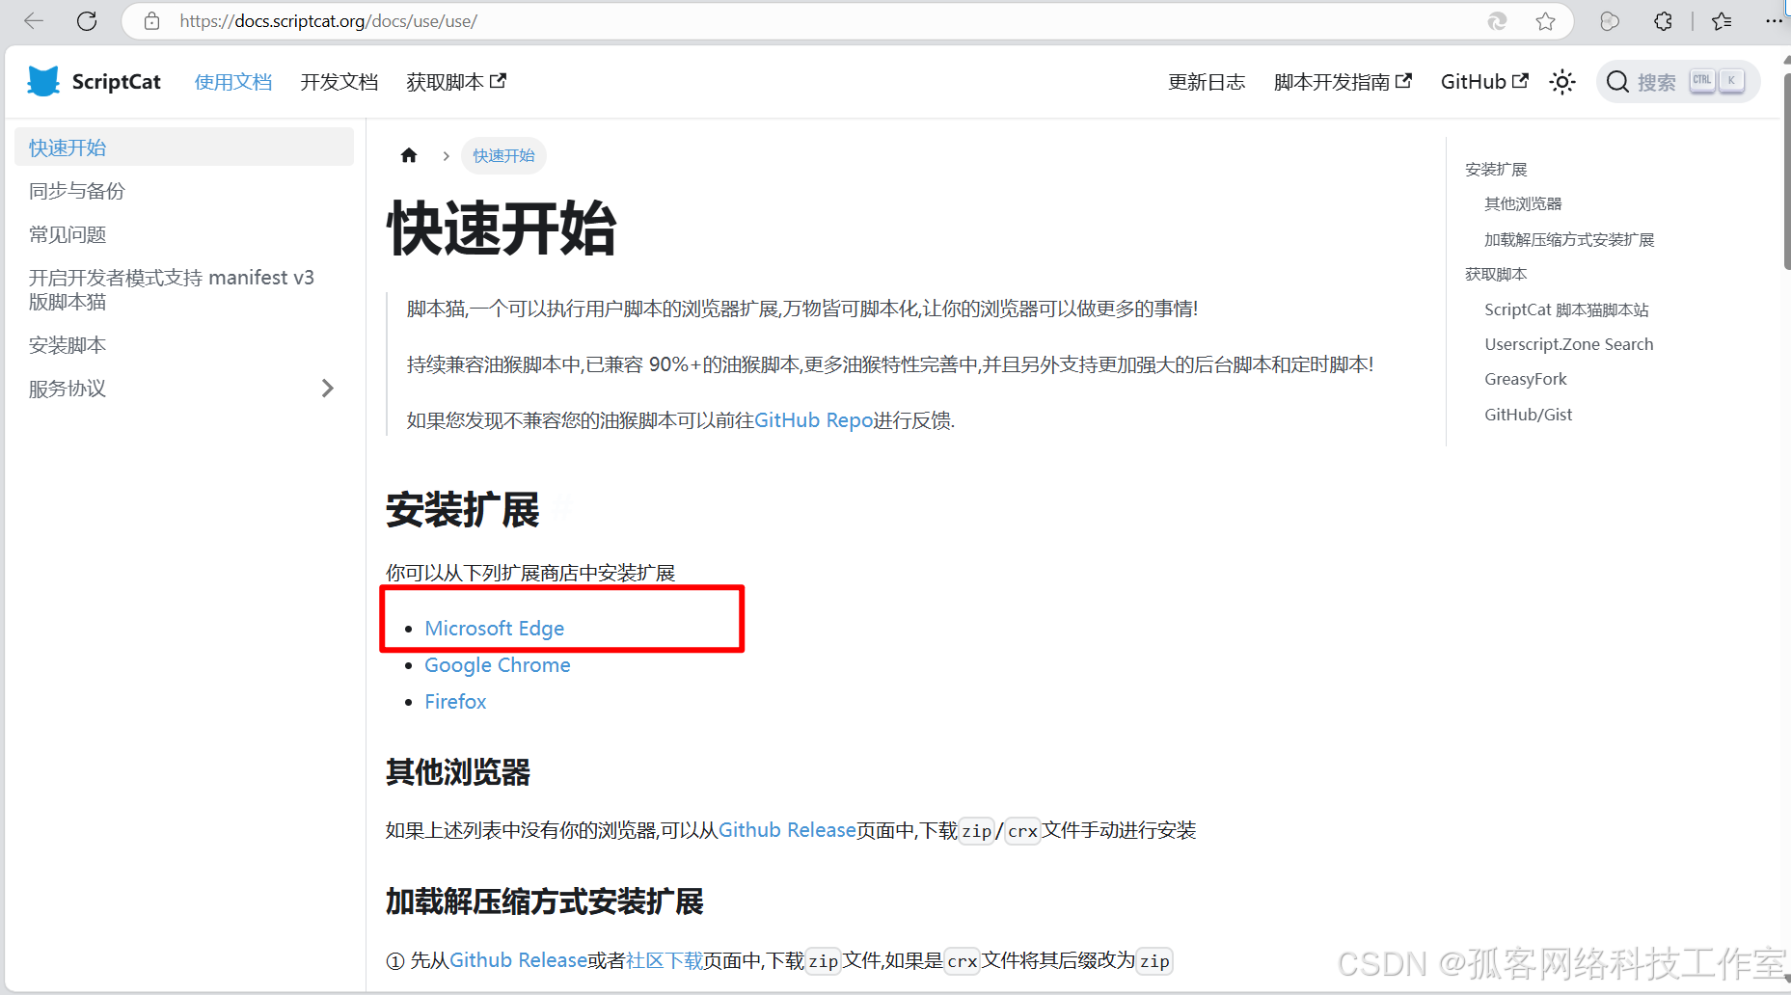Open 脚本开发指南 external link

(1343, 82)
